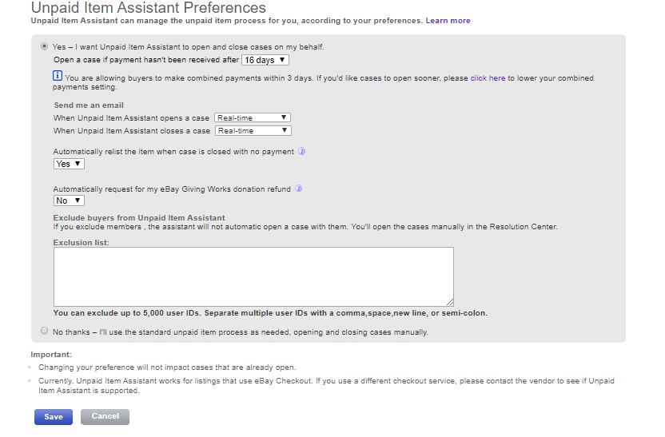Click the 'Exclusion list:' label
665x437 pixels.
coord(81,242)
